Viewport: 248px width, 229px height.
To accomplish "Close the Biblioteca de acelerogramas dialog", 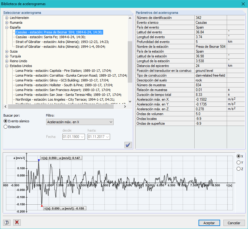I will point(243,4).
